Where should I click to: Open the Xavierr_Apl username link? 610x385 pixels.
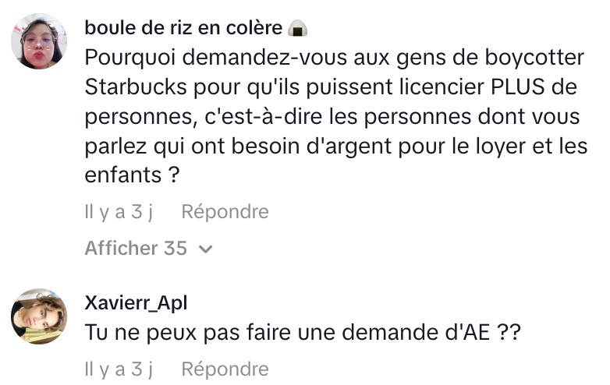(x=136, y=302)
